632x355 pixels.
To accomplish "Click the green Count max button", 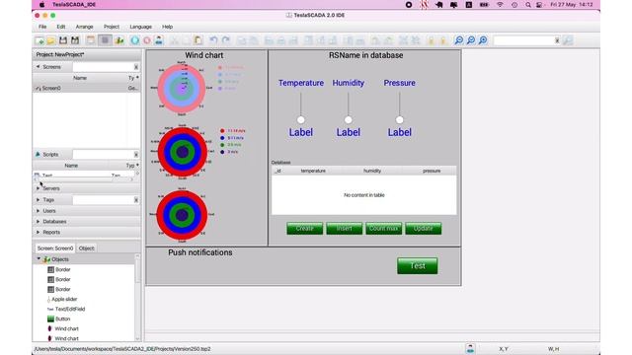I will point(384,228).
